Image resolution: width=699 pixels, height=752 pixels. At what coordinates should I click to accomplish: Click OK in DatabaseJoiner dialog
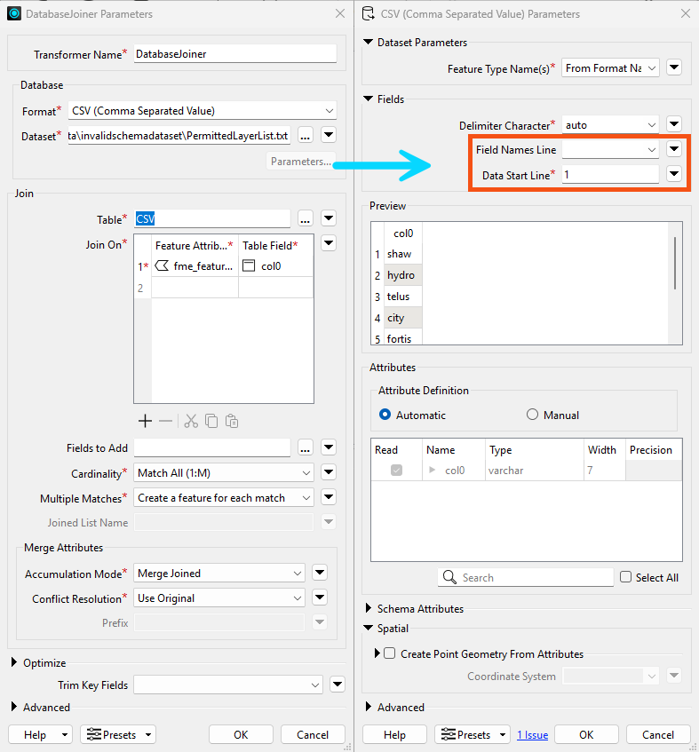tap(241, 734)
